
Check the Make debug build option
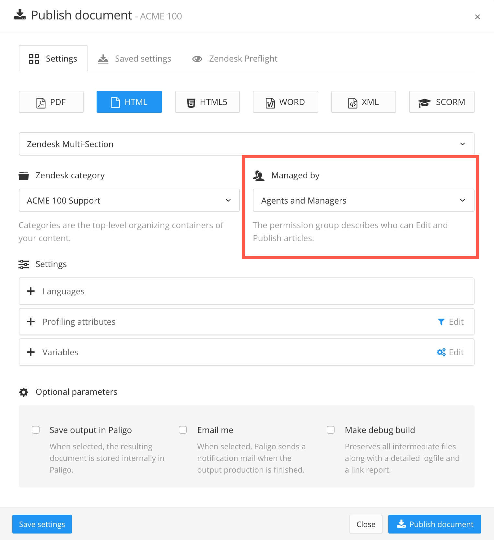[331, 430]
